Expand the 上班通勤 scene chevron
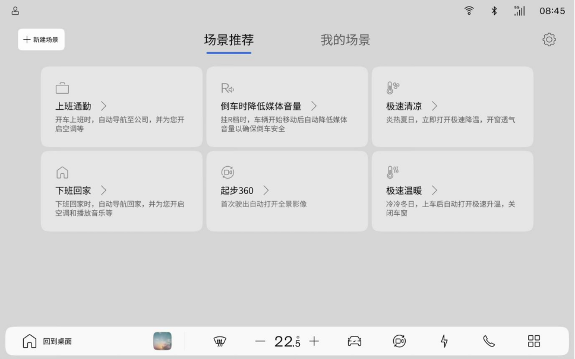This screenshot has width=575, height=359. (103, 106)
